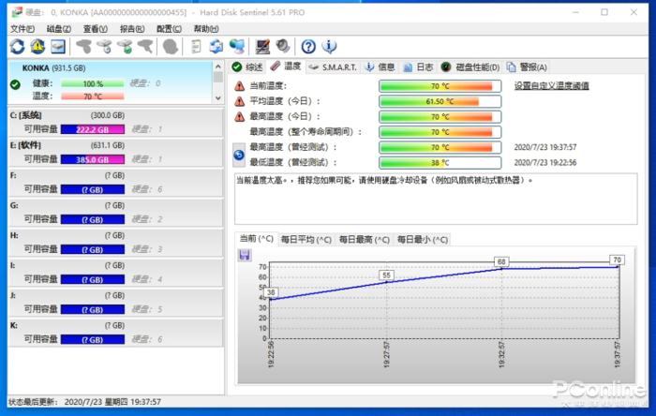The image size is (656, 416).
Task: Click the 当前温度 70 °C temperature bar
Action: tap(435, 85)
